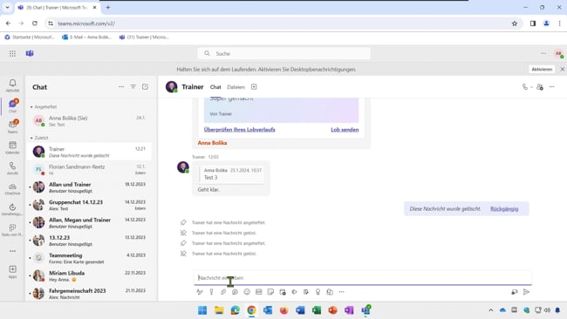The height and width of the screenshot is (319, 567).
Task: Open chat list more options ellipsis
Action: click(121, 86)
